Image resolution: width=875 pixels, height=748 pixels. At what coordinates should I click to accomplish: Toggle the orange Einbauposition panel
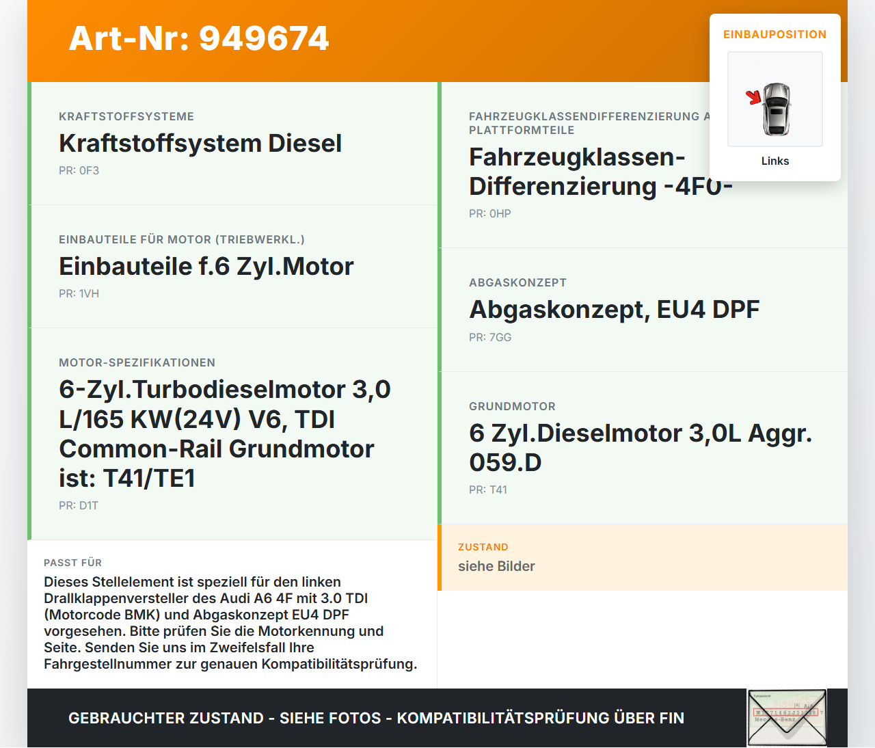[x=775, y=34]
